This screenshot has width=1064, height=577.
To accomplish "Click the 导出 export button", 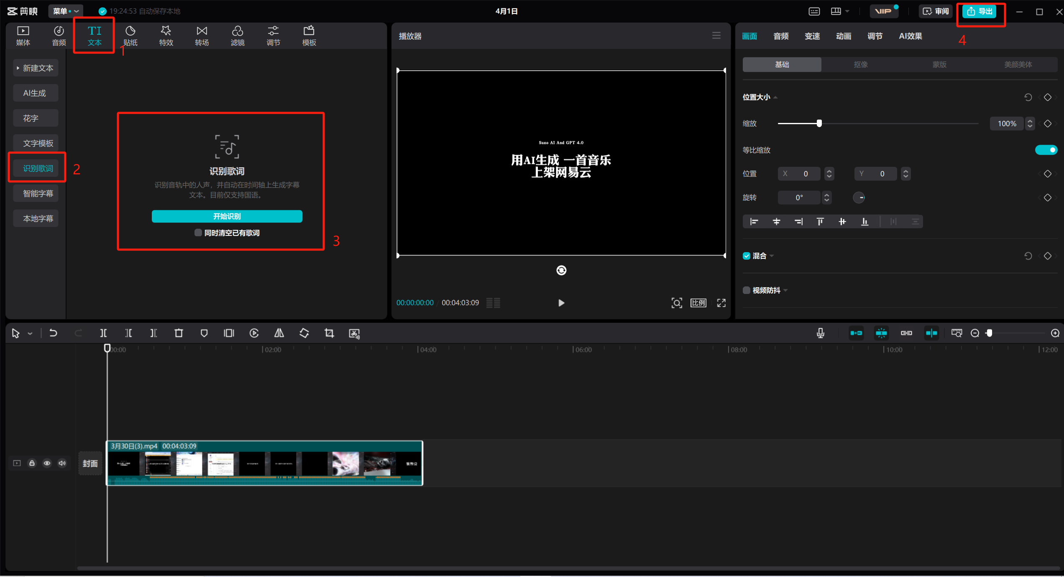I will click(980, 11).
